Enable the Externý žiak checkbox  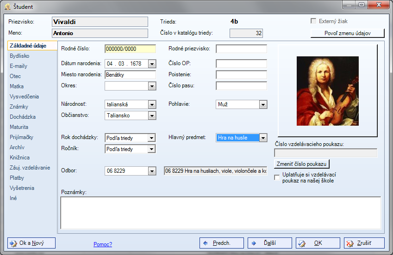313,21
